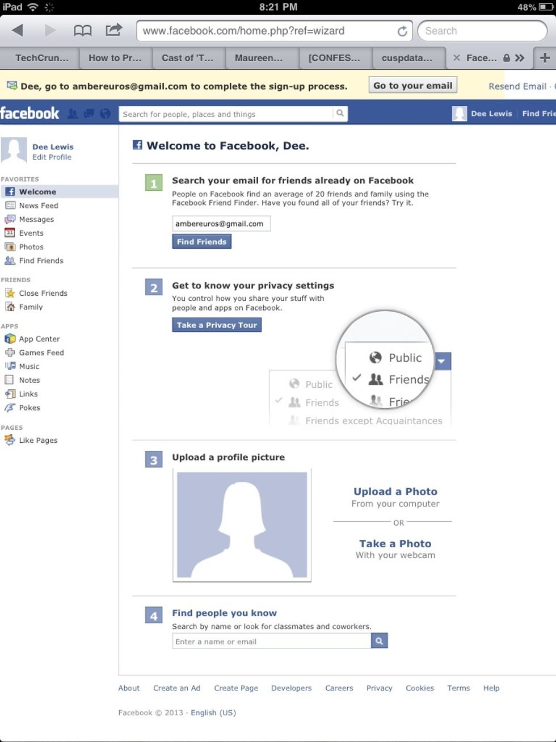Open Create an Ad footer link

(x=176, y=688)
